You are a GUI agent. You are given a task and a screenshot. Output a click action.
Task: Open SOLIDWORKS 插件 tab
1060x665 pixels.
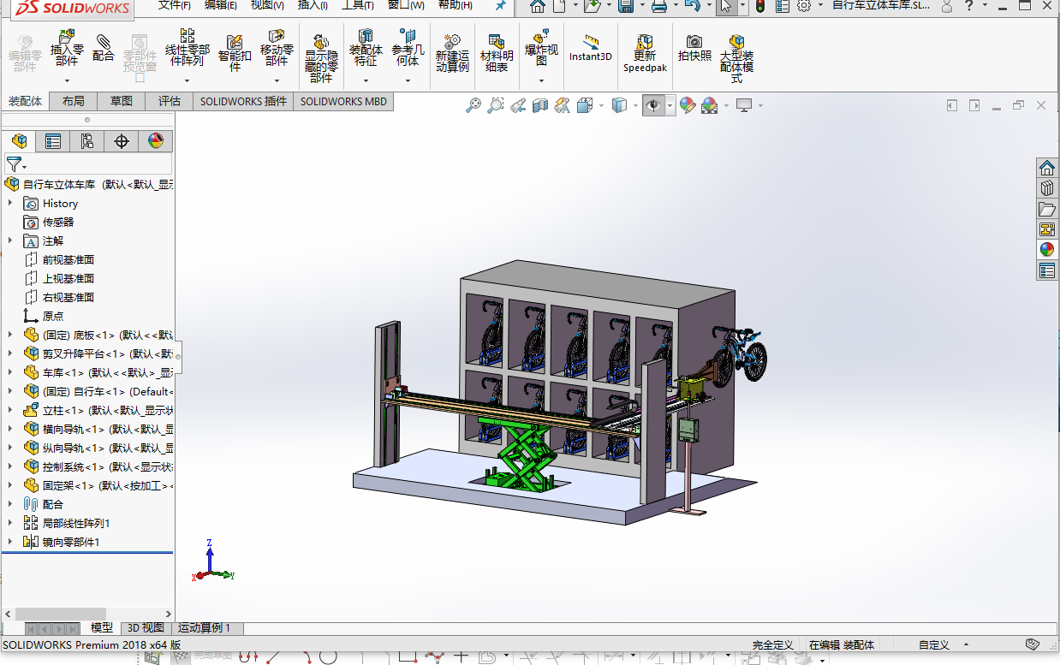coord(243,101)
